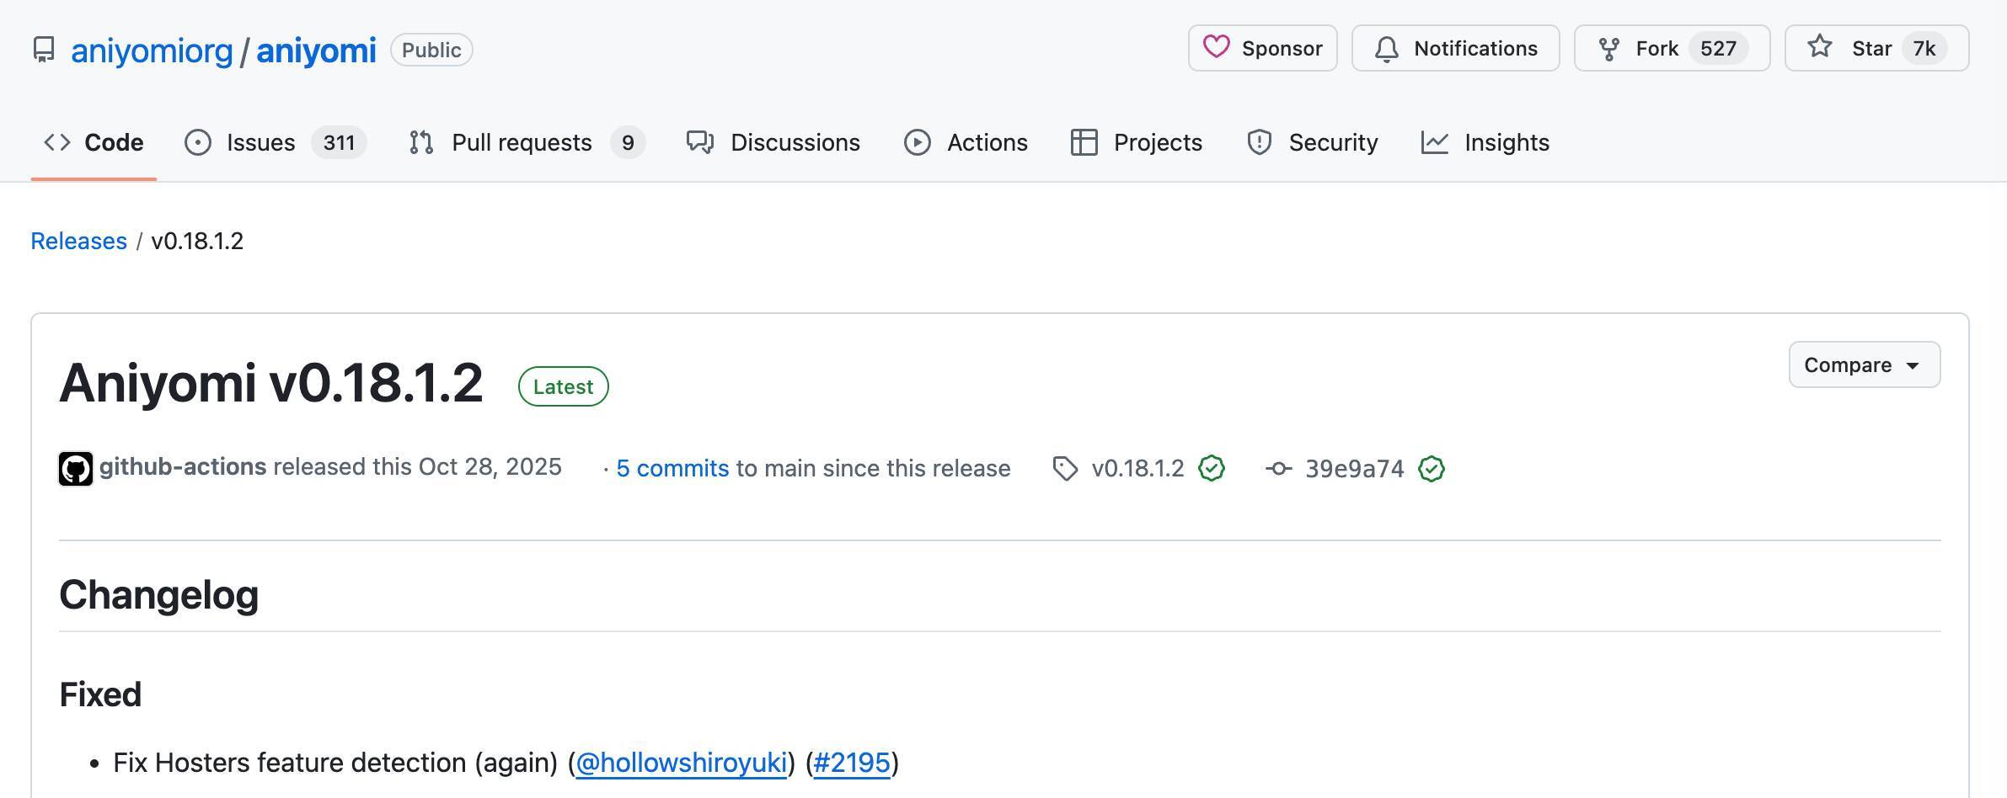Click the verified badge next to commit 39e9a74
Viewport: 2007px width, 798px height.
(1432, 469)
